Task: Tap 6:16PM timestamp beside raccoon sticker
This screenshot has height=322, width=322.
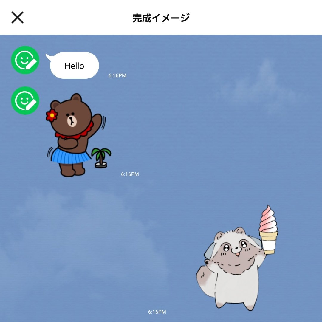Action: tap(157, 312)
